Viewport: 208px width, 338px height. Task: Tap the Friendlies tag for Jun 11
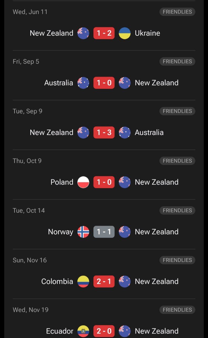coord(177,12)
